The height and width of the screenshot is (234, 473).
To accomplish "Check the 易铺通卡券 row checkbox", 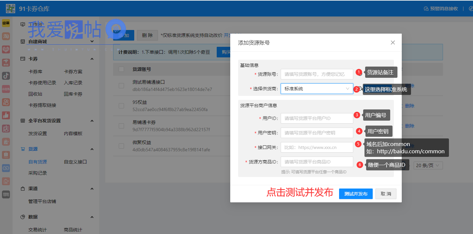I will (x=121, y=126).
